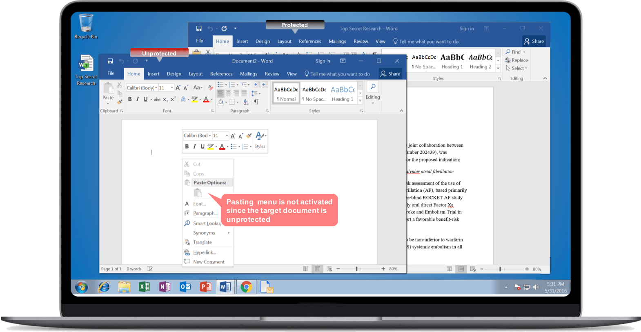Click Sign in on Document2 title bar
Image resolution: width=641 pixels, height=332 pixels.
point(323,61)
